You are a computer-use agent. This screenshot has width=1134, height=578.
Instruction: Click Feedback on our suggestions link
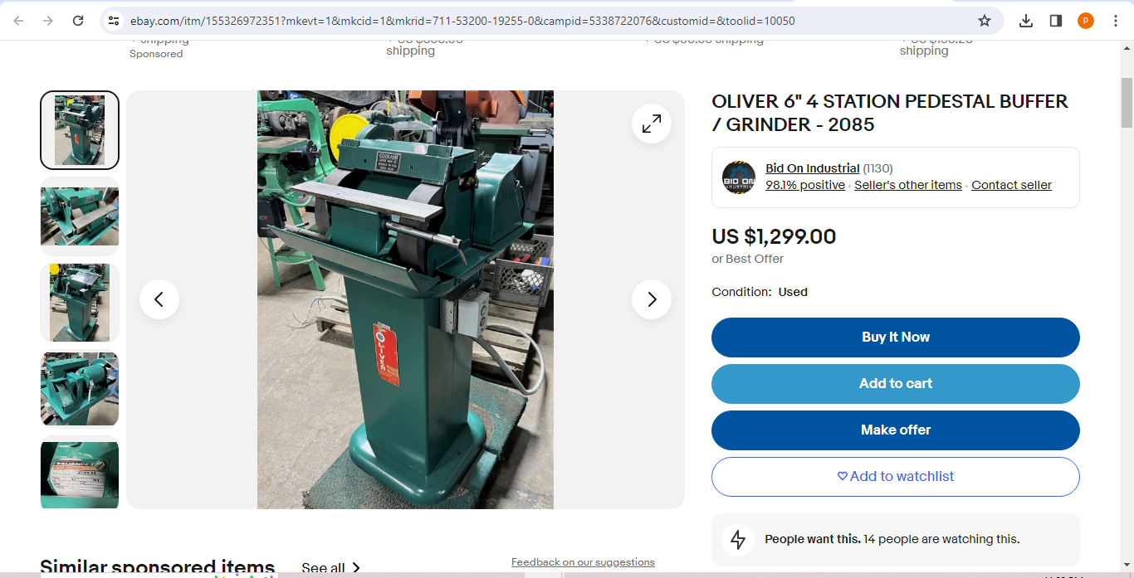point(583,562)
